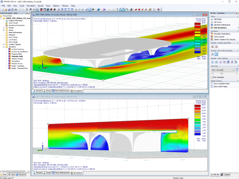Collapse the Results - Surface Quantities section

pyautogui.click(x=238, y=43)
